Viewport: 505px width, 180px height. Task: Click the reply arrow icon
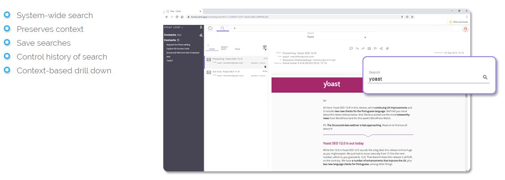coord(357,49)
